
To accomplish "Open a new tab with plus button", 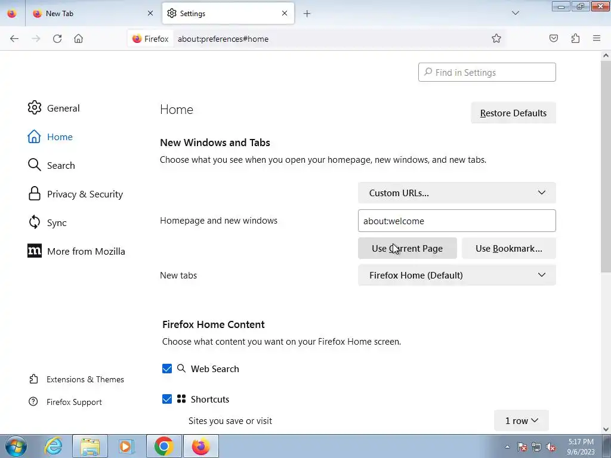I will [x=307, y=14].
